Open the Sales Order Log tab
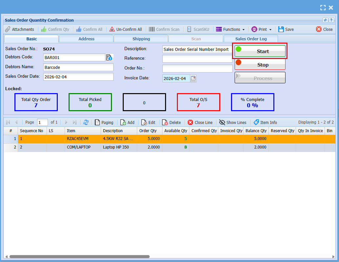The width and height of the screenshot is (339, 262). pyautogui.click(x=251, y=39)
